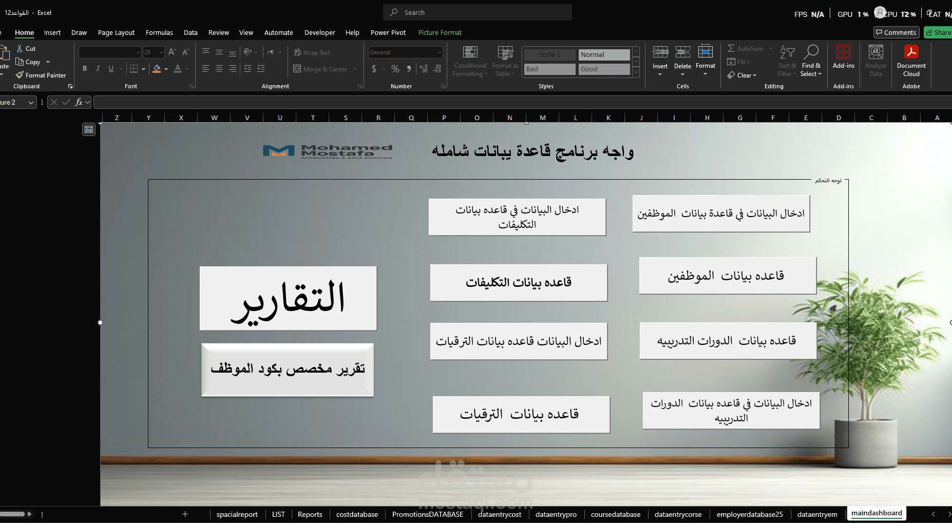The image size is (952, 523).
Task: Toggle bold formatting
Action: coord(85,68)
